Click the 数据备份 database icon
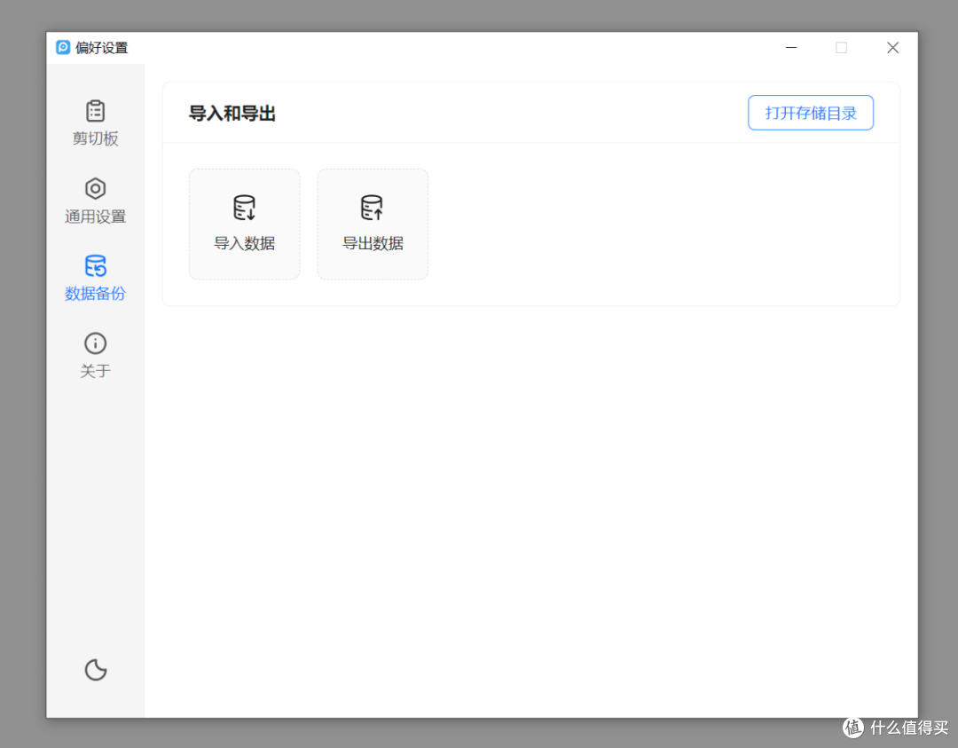 95,264
